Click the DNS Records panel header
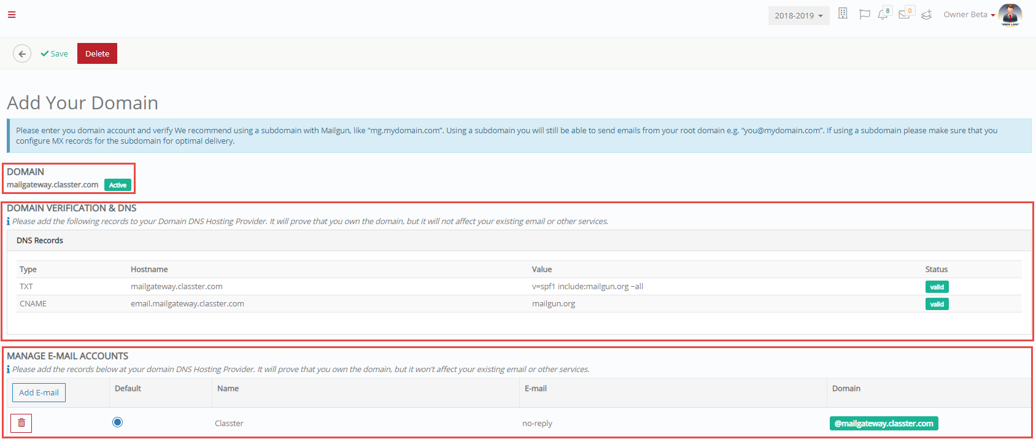The width and height of the screenshot is (1036, 439). (x=519, y=240)
